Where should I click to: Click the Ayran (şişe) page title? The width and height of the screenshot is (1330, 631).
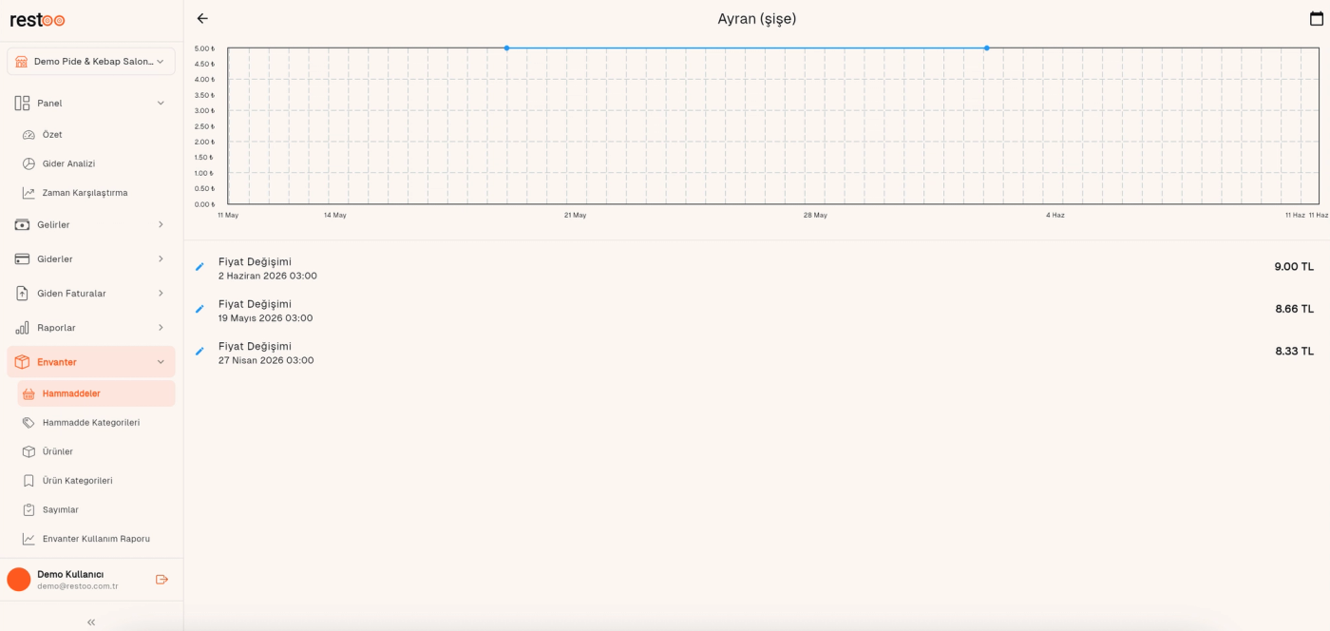757,19
